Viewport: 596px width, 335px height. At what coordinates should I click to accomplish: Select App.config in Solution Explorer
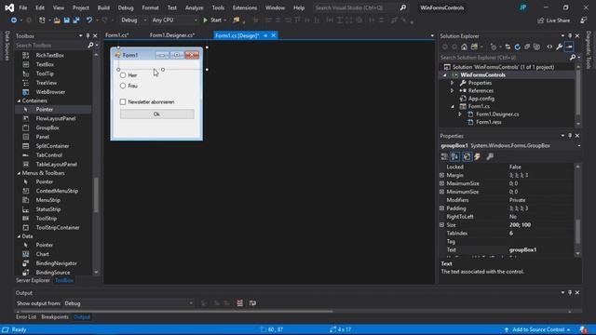click(481, 99)
